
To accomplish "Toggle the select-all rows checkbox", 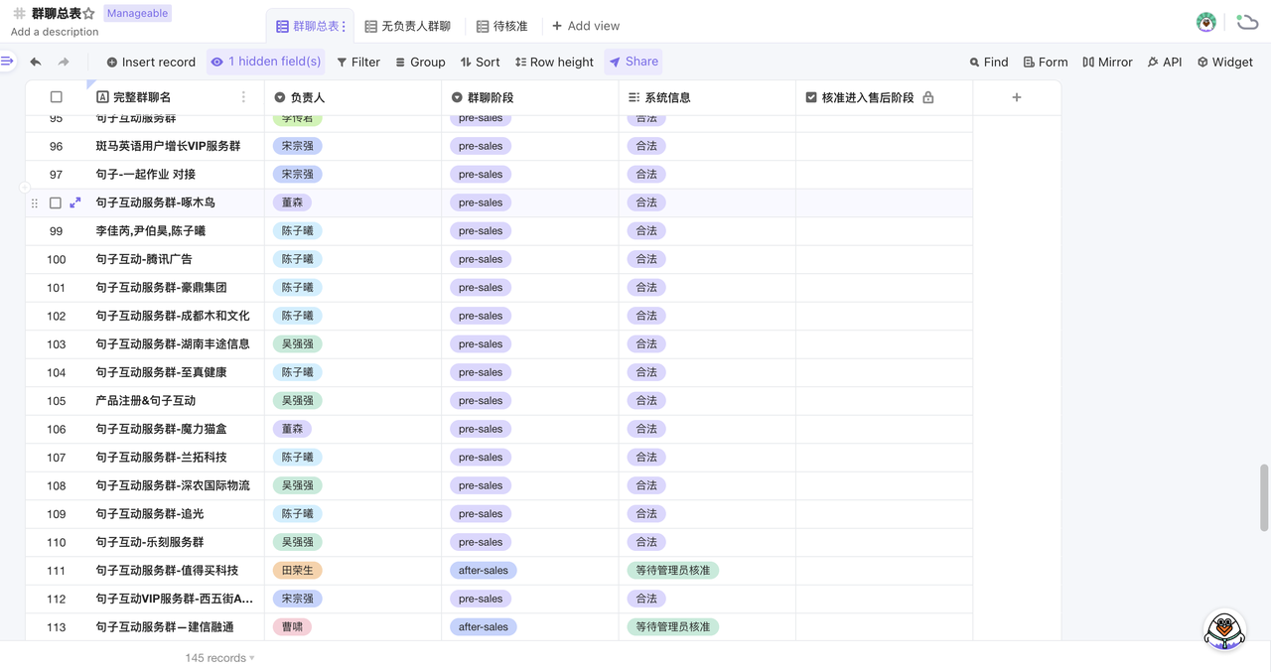I will pyautogui.click(x=57, y=97).
